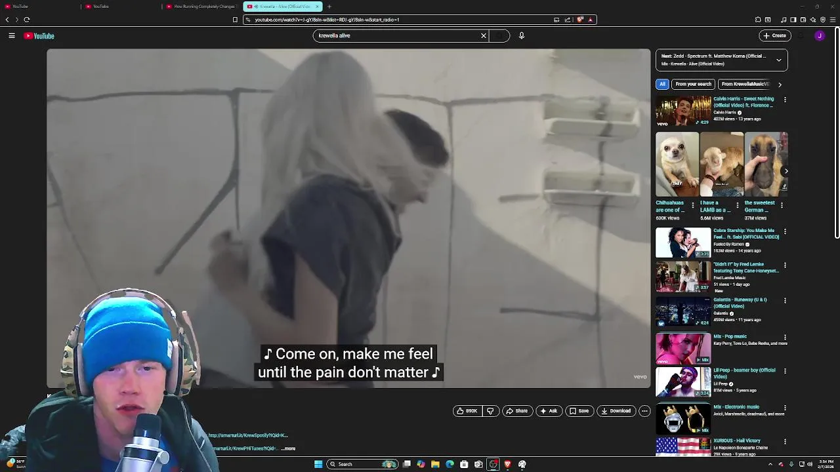840x472 pixels.
Task: Share the video
Action: (x=517, y=411)
